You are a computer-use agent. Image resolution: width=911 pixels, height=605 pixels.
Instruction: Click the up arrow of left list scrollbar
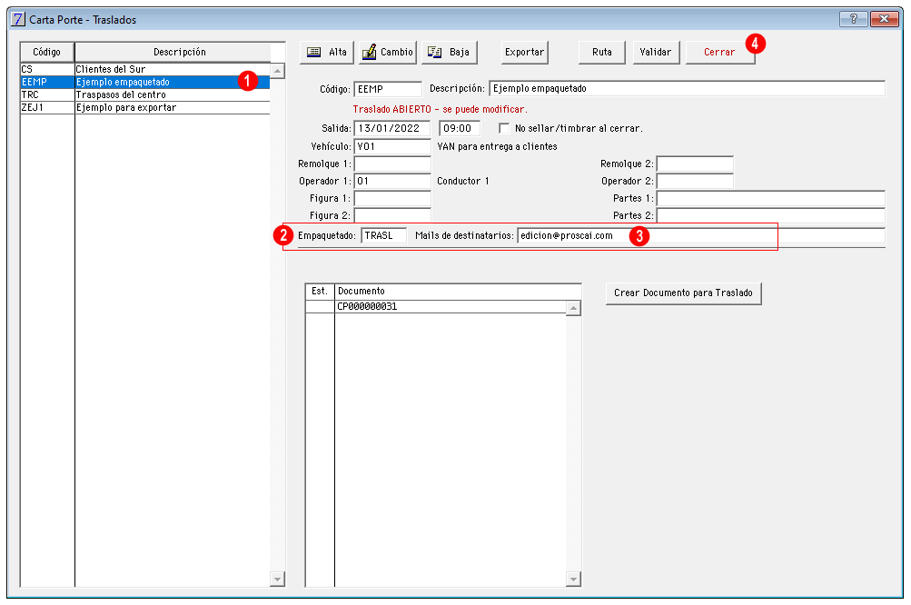278,71
